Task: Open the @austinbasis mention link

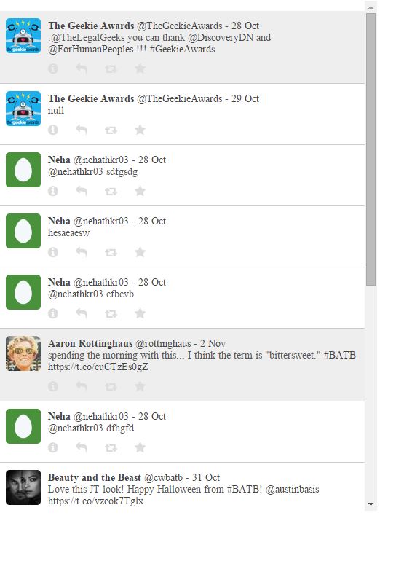Action: pos(293,489)
